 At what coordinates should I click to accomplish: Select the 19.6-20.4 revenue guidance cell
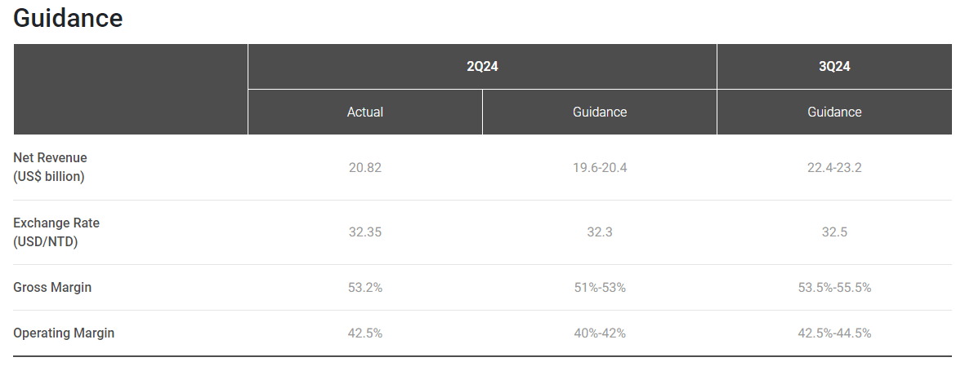click(600, 168)
